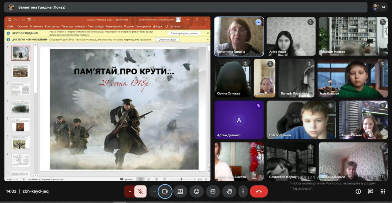Switch to the Анімація ribbon tab
Image resolution: width=392 pixels, height=203 pixels.
coord(80,27)
